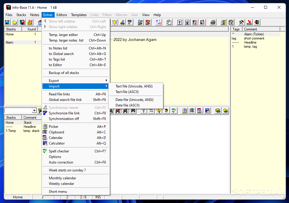Click the INS status bar indicator

coord(98,197)
